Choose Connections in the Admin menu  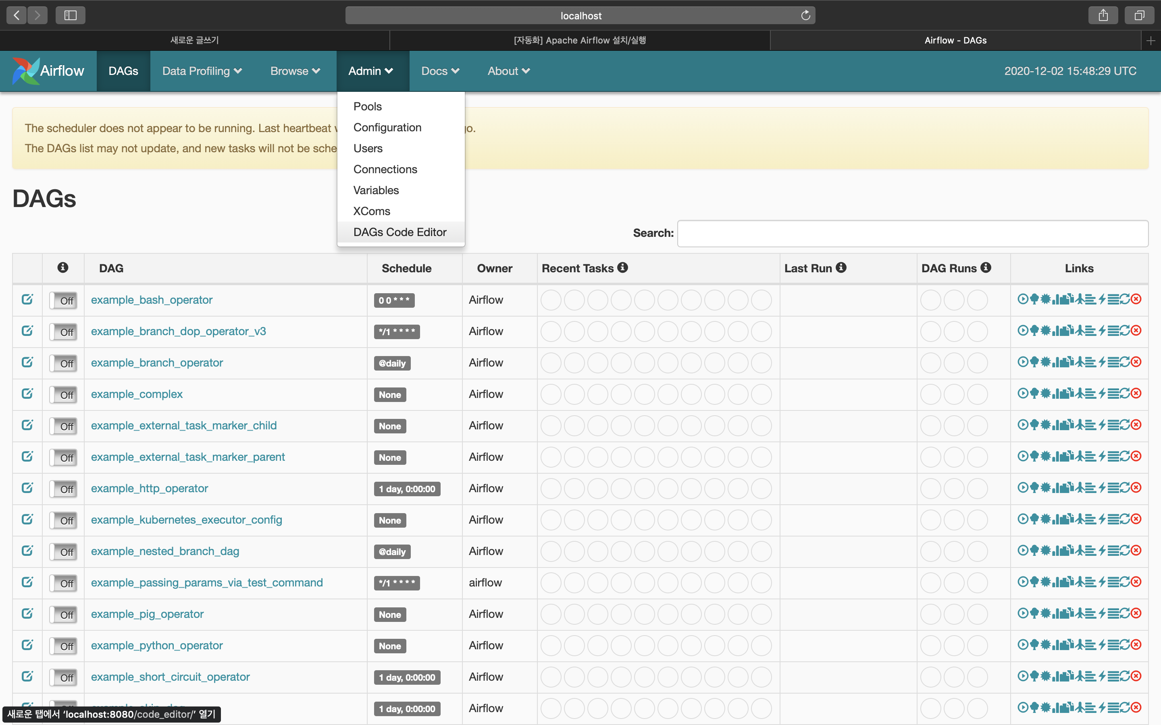pos(385,169)
